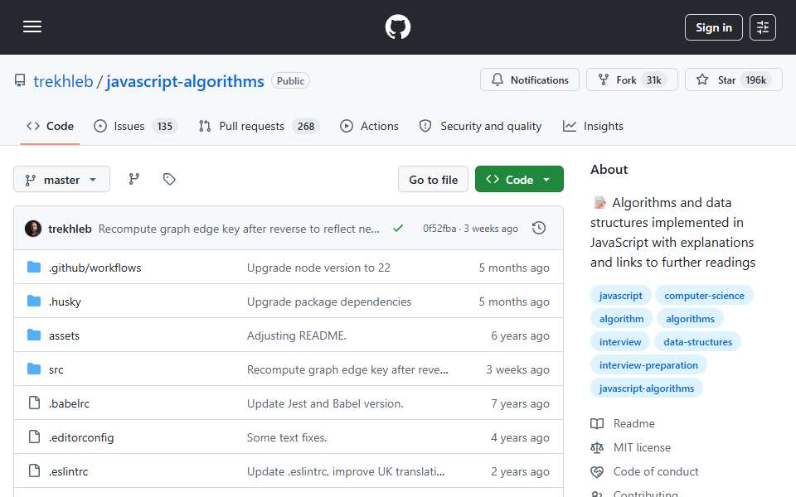
Task: Select the javascript-algorithms topic tag
Action: pos(646,389)
